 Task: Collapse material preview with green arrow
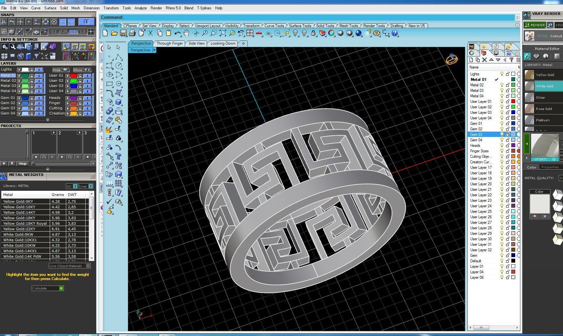[527, 144]
